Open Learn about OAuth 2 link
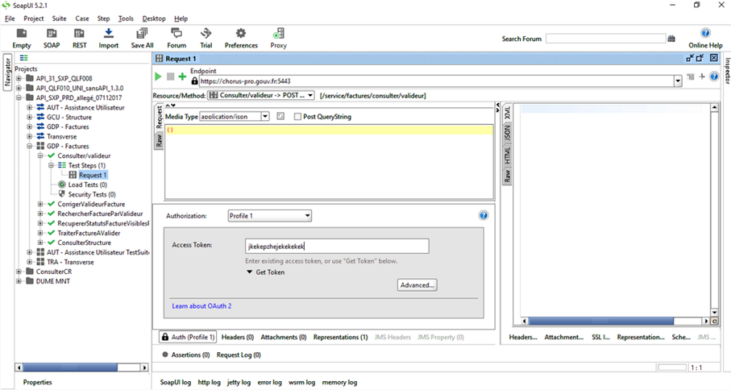Screen dimensions: 731x390 (201, 306)
